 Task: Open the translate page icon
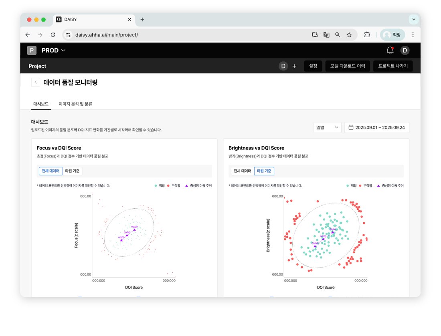click(x=326, y=35)
